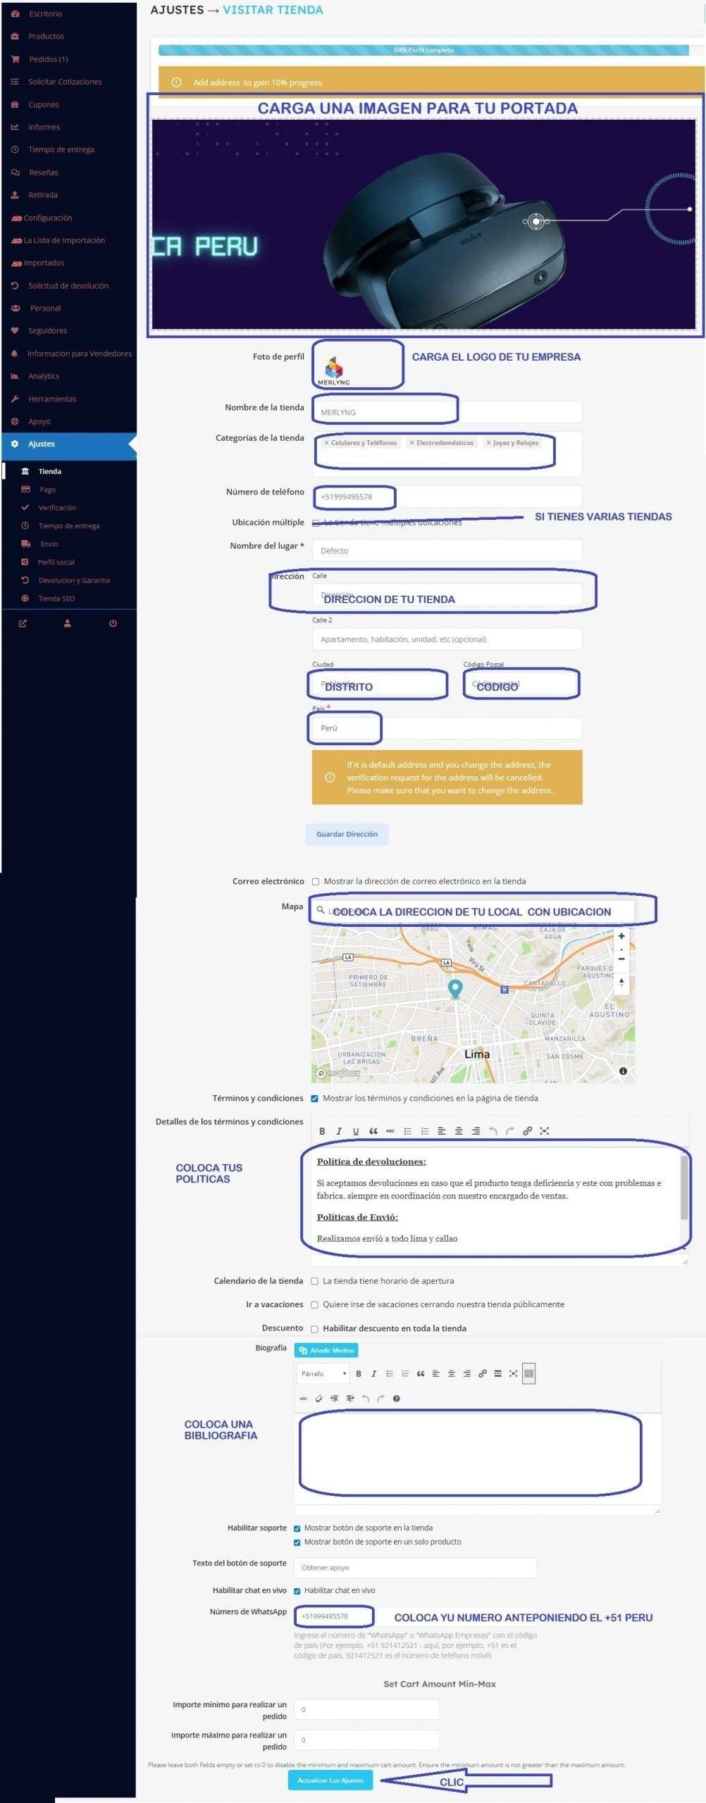This screenshot has height=1803, width=706.
Task: Reset the map compass bearing
Action: pos(621,982)
